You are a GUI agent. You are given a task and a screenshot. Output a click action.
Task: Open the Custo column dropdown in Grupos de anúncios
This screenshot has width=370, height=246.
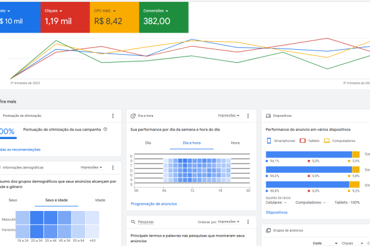point(325,243)
